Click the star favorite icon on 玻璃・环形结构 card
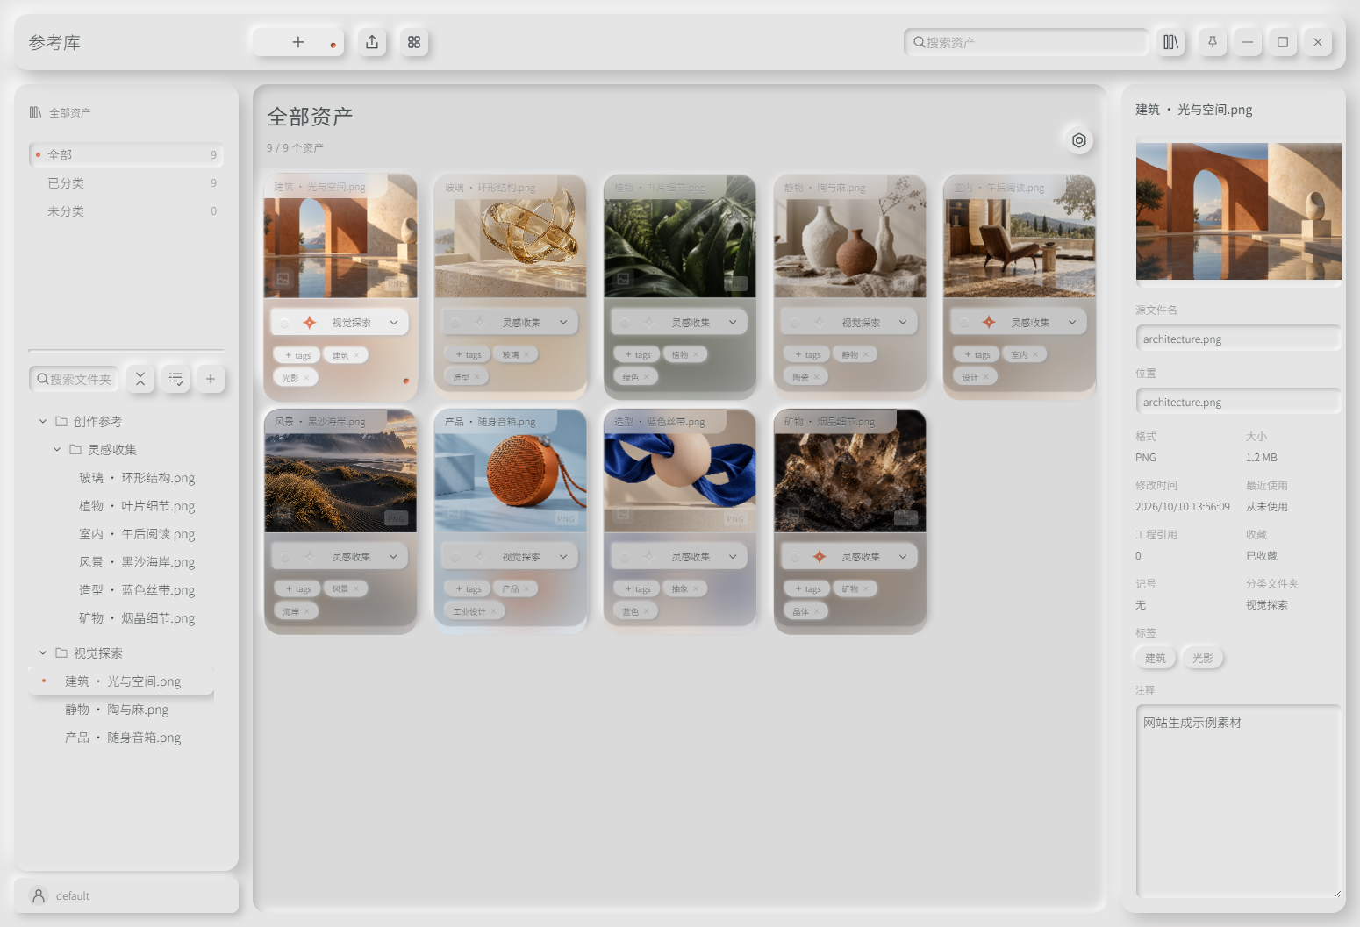 480,323
